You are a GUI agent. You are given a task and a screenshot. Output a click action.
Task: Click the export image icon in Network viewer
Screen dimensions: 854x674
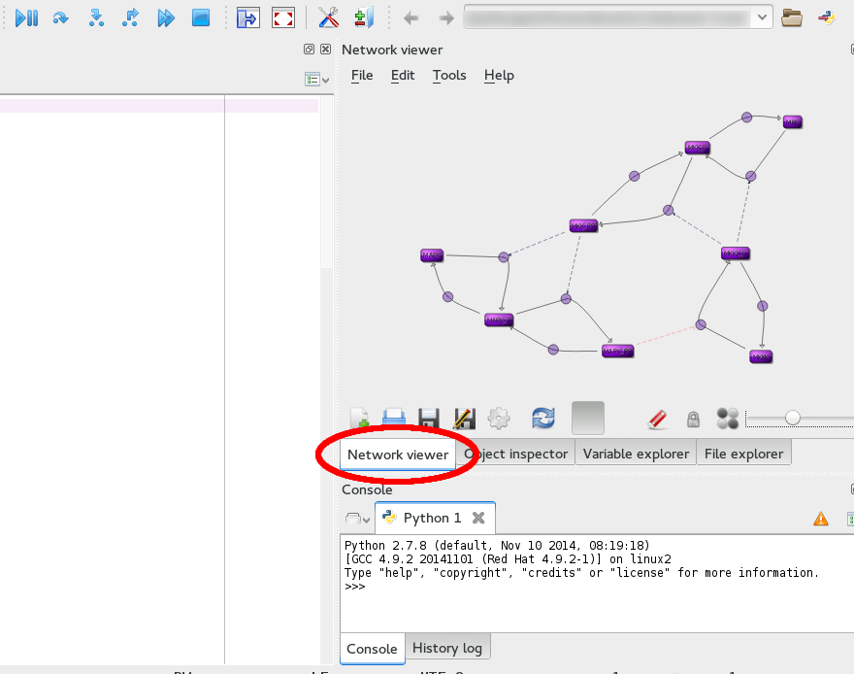coord(464,418)
